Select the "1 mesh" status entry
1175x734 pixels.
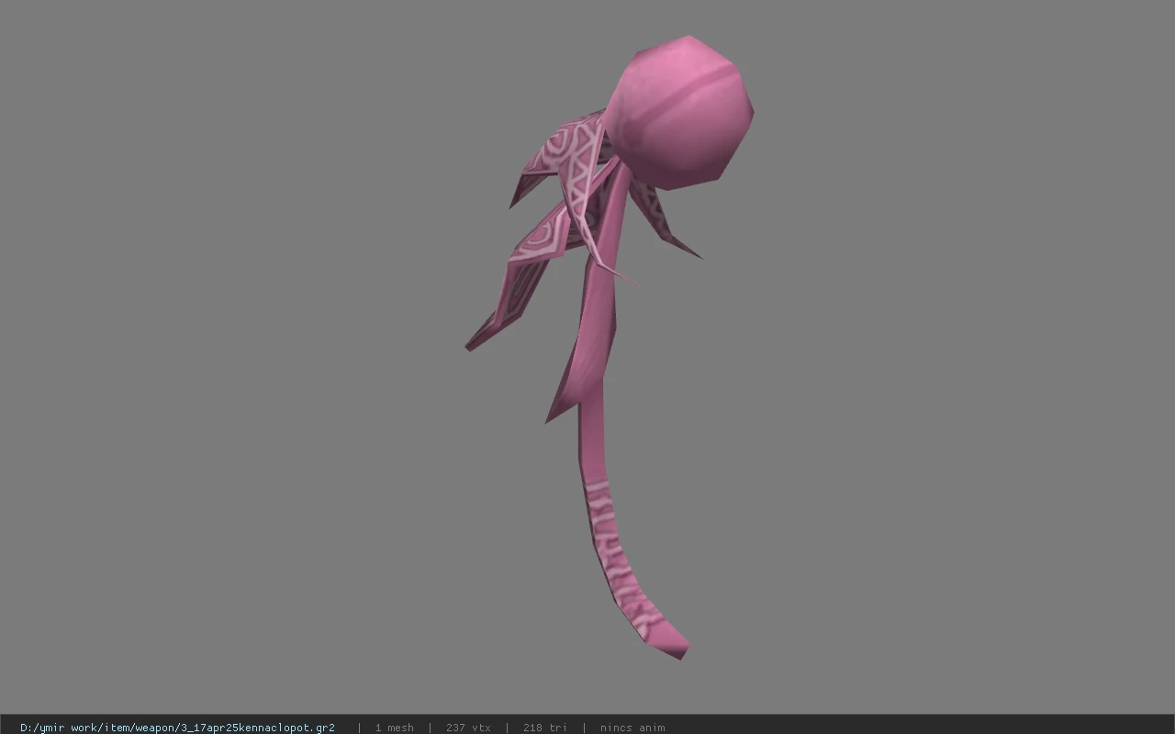click(x=394, y=728)
